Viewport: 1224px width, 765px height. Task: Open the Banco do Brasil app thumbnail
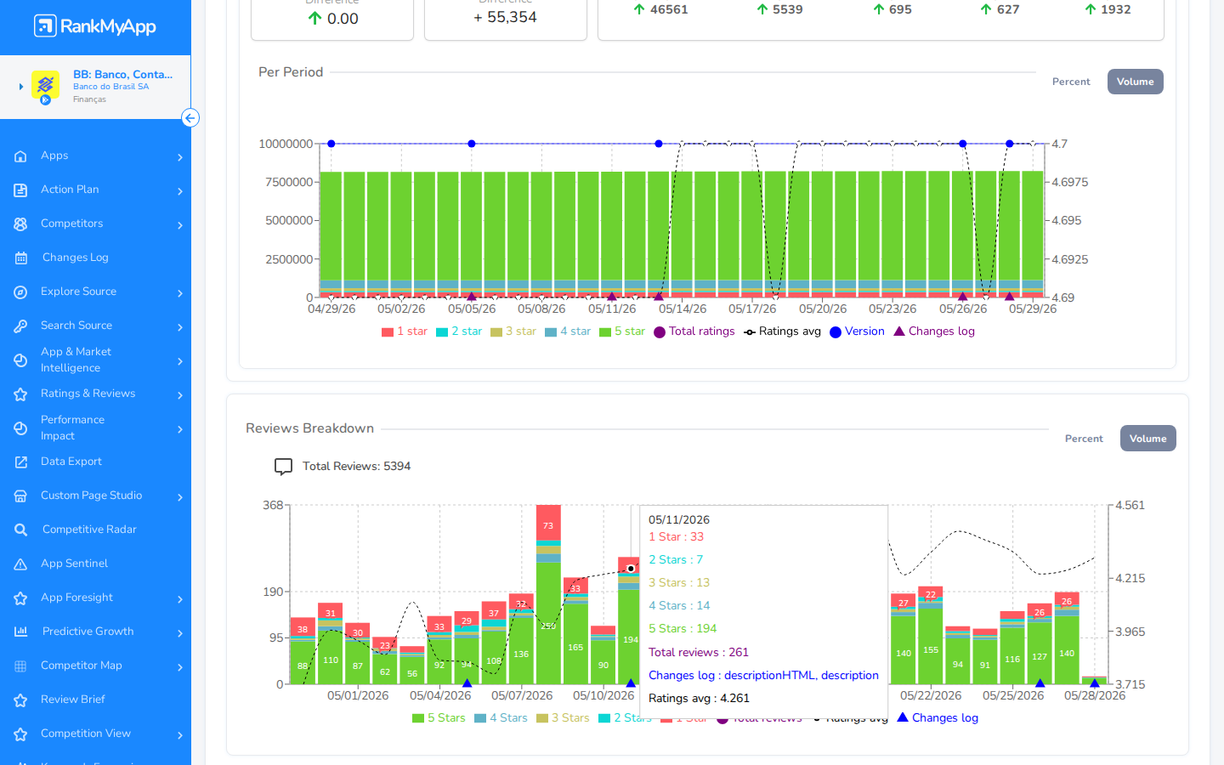pos(46,86)
